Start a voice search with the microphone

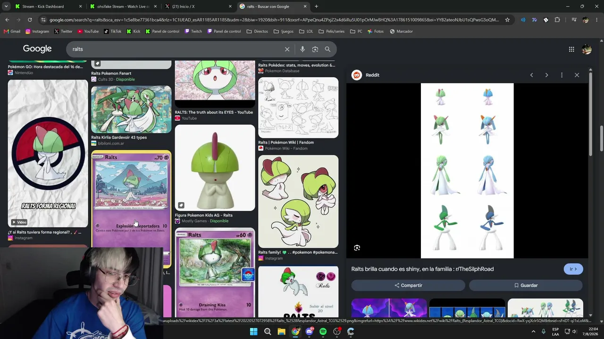[302, 49]
